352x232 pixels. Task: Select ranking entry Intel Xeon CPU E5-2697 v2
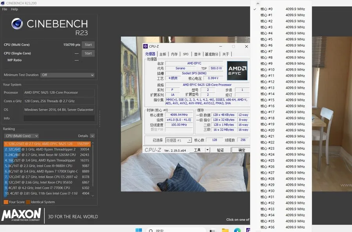coord(47,177)
